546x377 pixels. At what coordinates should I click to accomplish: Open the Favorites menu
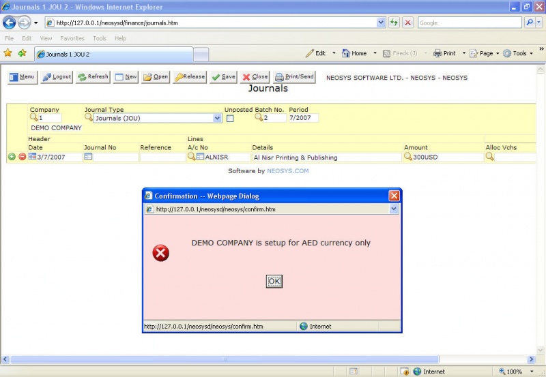[72, 38]
